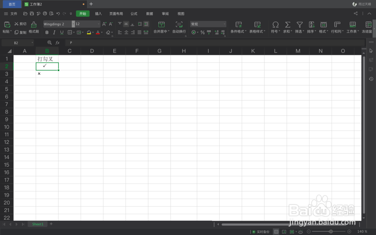Image resolution: width=376 pixels, height=235 pixels.
Task: Click the zoom magnifier beside formula bar
Action: [x=49, y=43]
